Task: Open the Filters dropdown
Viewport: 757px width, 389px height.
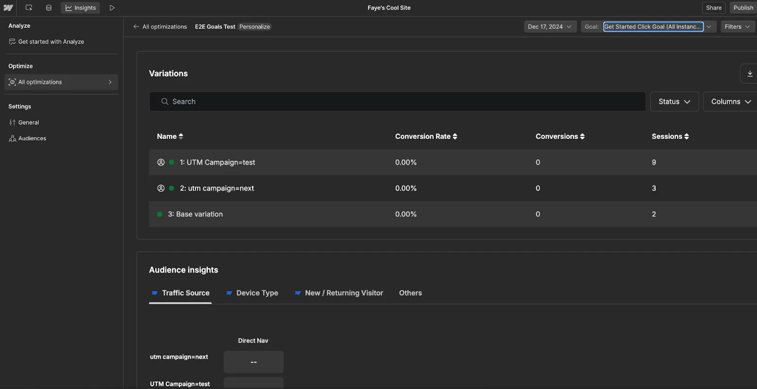Action: click(737, 26)
